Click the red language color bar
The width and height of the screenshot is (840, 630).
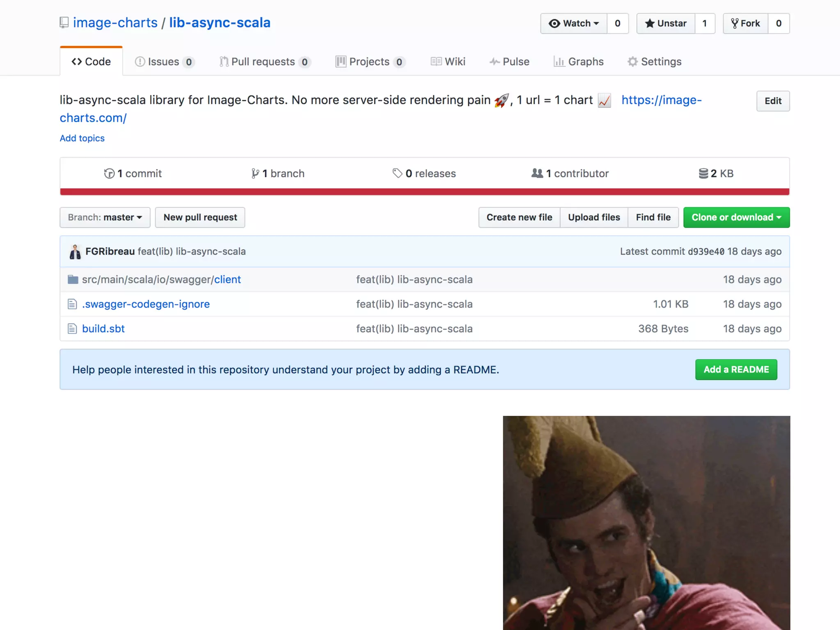[425, 192]
